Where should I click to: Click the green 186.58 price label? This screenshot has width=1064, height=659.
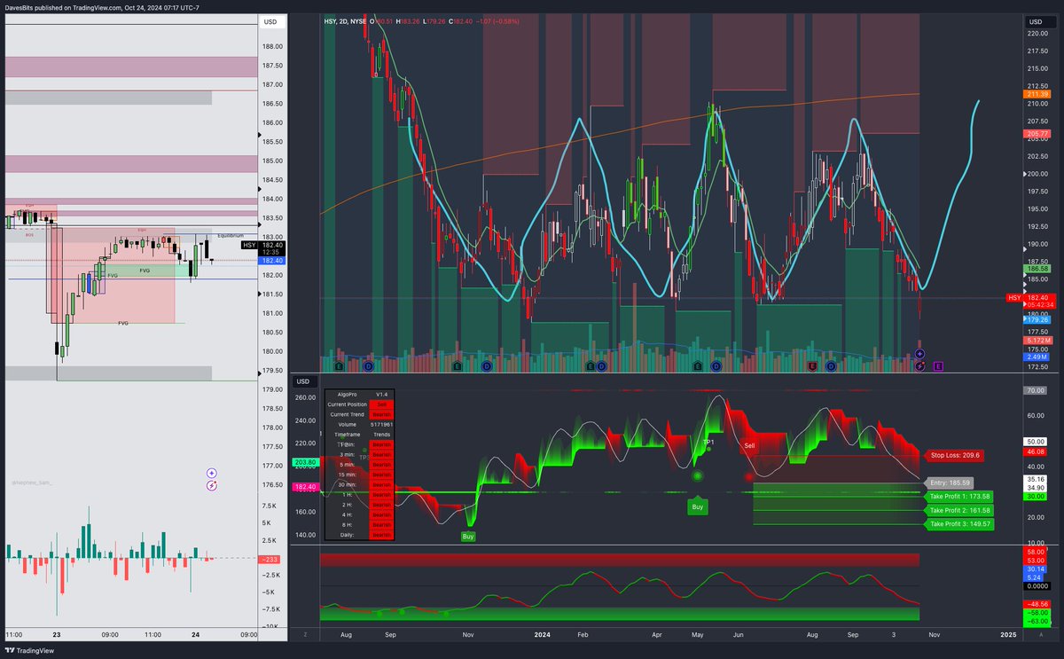(1037, 268)
